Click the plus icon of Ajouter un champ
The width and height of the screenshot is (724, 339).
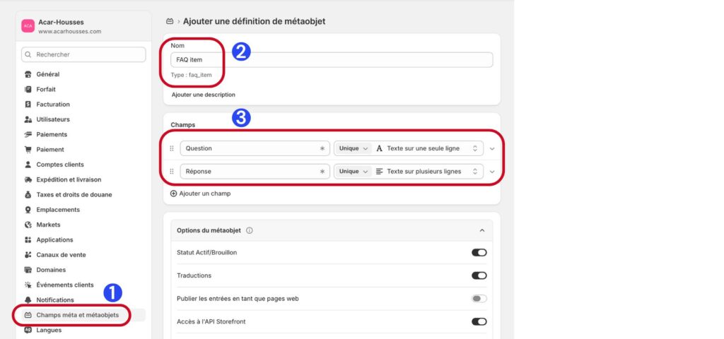click(x=174, y=194)
